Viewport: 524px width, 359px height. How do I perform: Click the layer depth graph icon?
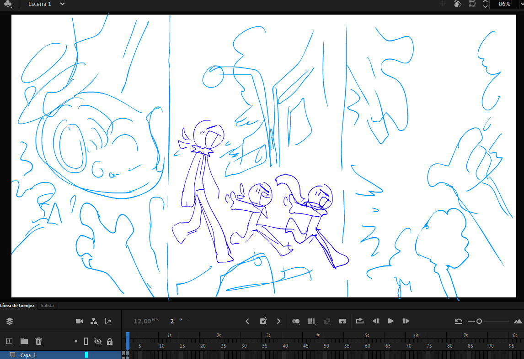(108, 321)
